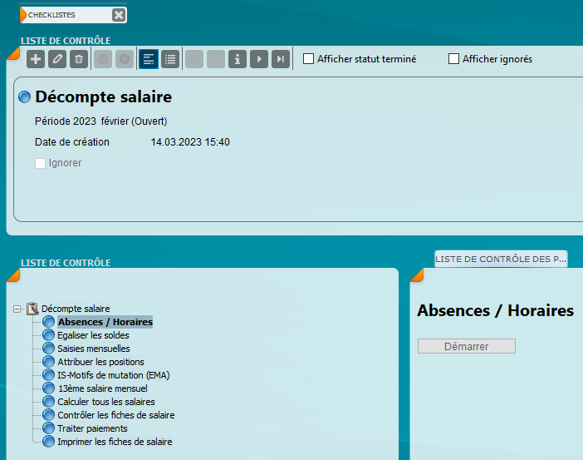Click the greyed previous record icon
583x460 pixels.
pos(216,59)
